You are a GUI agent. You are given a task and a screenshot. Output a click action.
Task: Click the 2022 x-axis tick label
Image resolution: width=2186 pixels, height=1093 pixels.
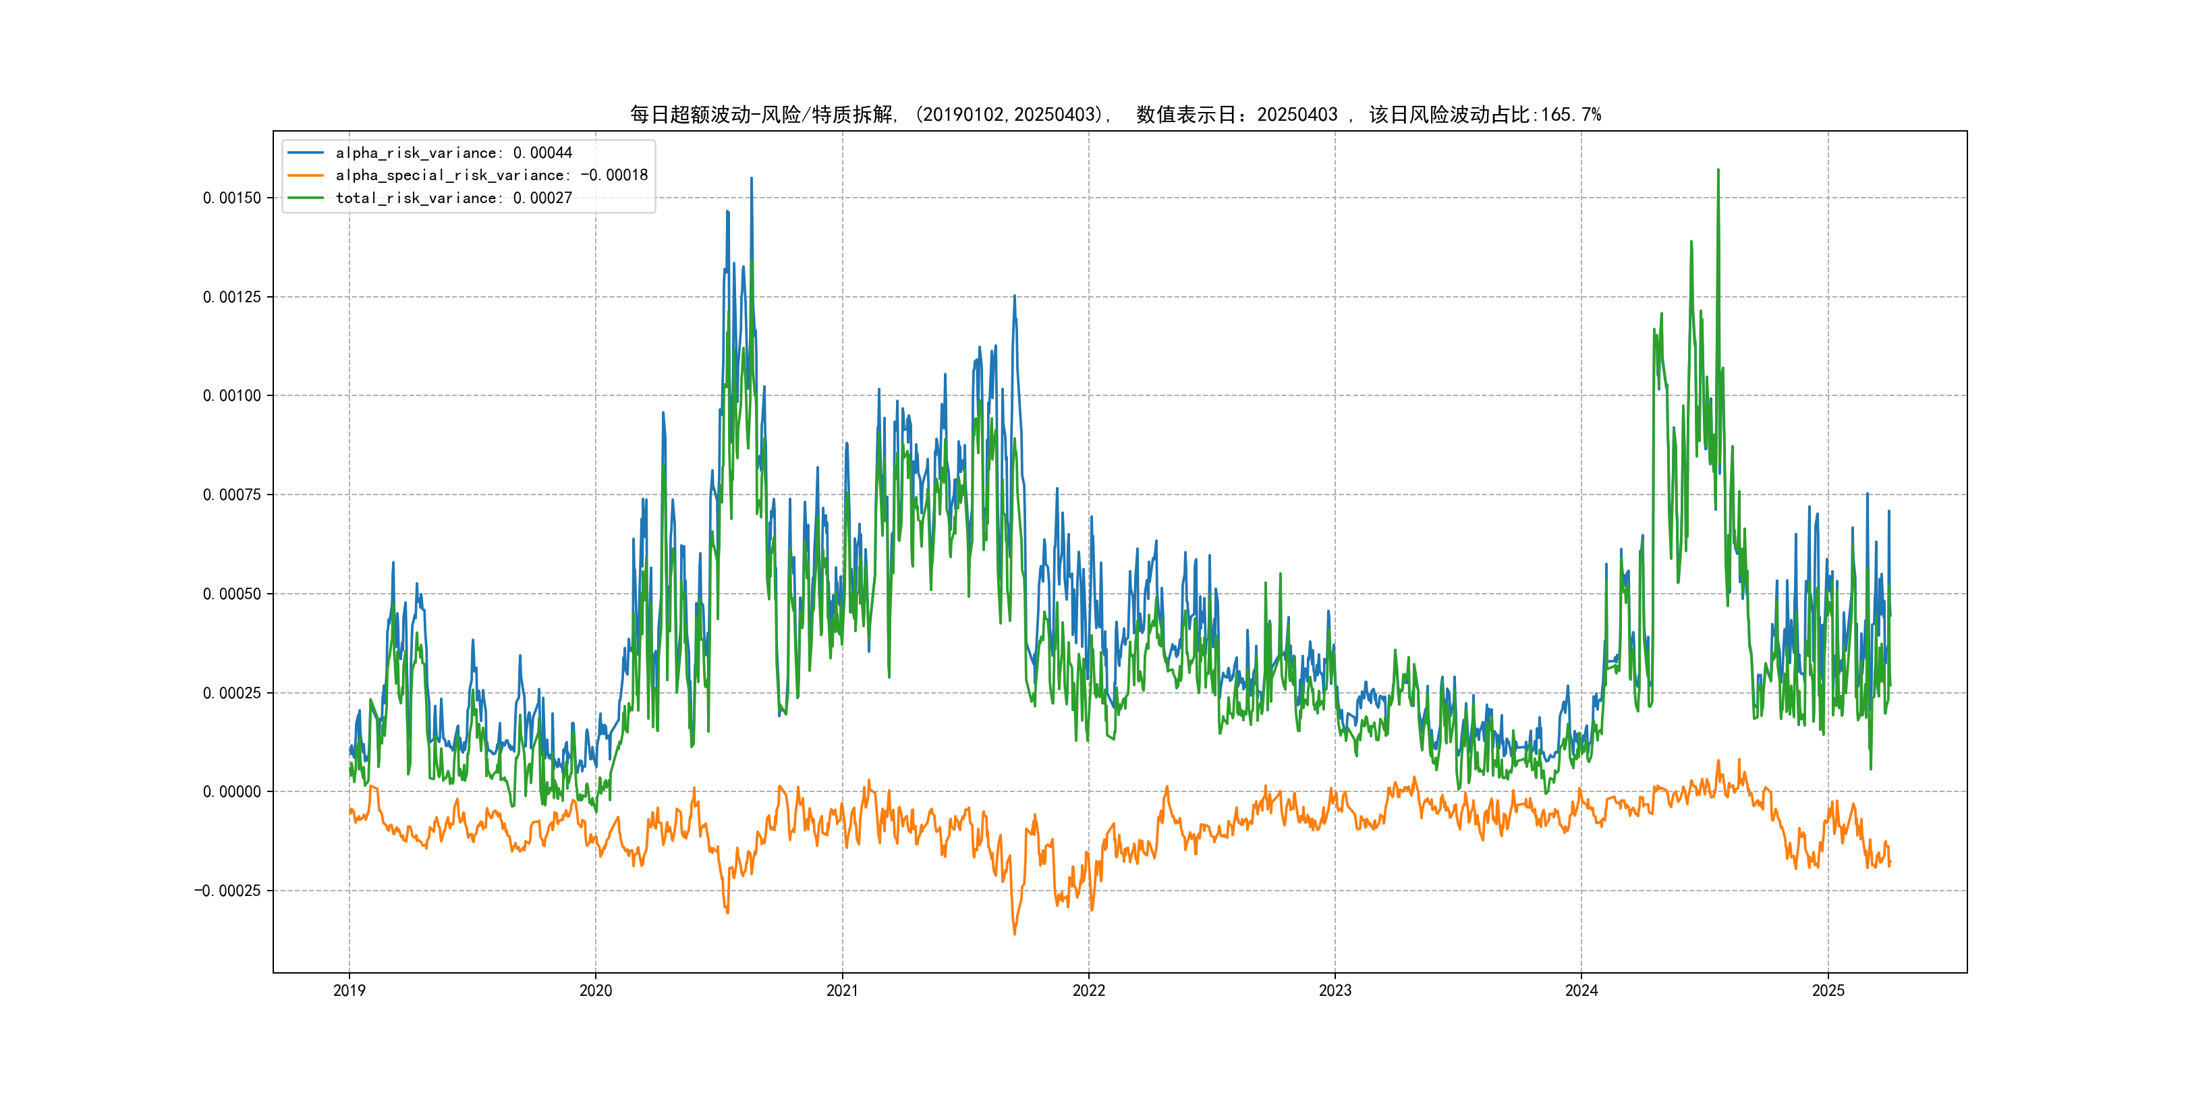coord(1089,990)
